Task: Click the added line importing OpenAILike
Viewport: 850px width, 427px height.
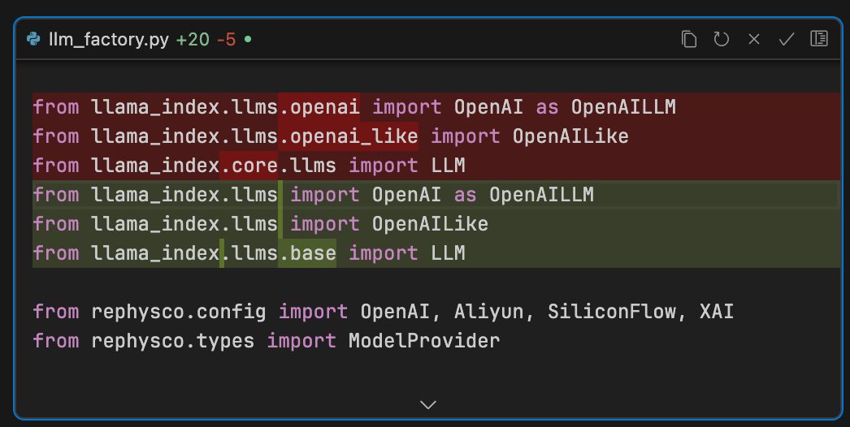Action: [436, 224]
